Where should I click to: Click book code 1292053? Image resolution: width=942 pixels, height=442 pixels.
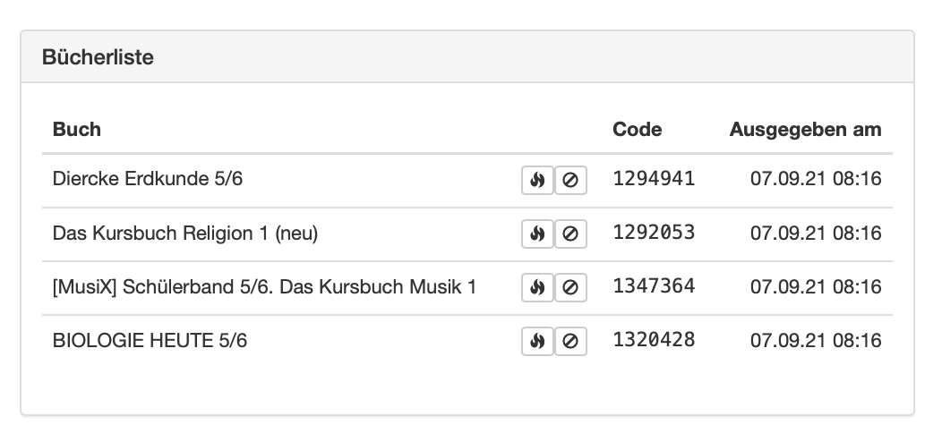[654, 233]
